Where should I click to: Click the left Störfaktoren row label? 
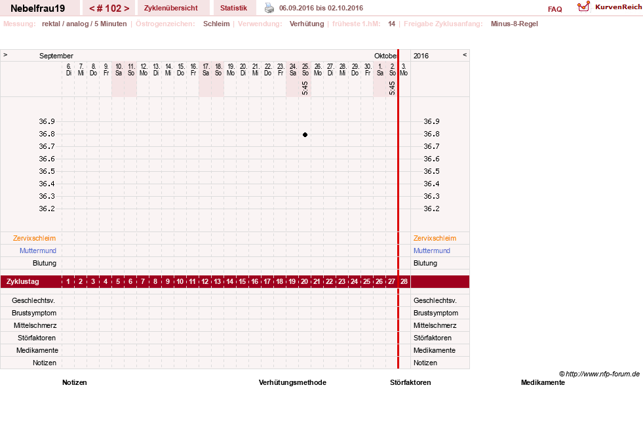coord(37,338)
